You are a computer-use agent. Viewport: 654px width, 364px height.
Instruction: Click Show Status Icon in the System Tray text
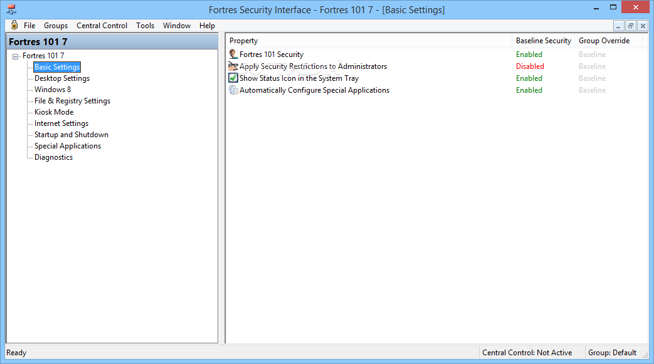coord(298,78)
